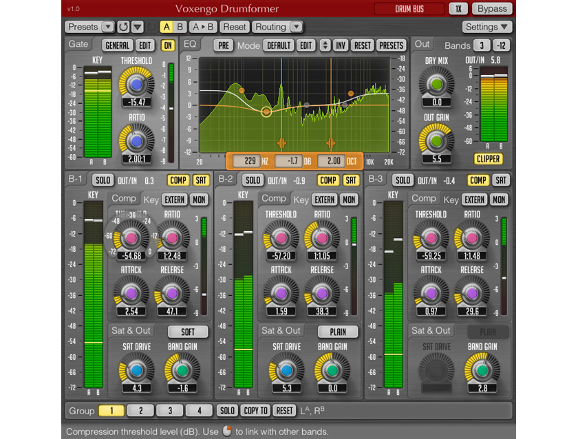Select channel Group 3
The image size is (578, 439).
(x=170, y=411)
